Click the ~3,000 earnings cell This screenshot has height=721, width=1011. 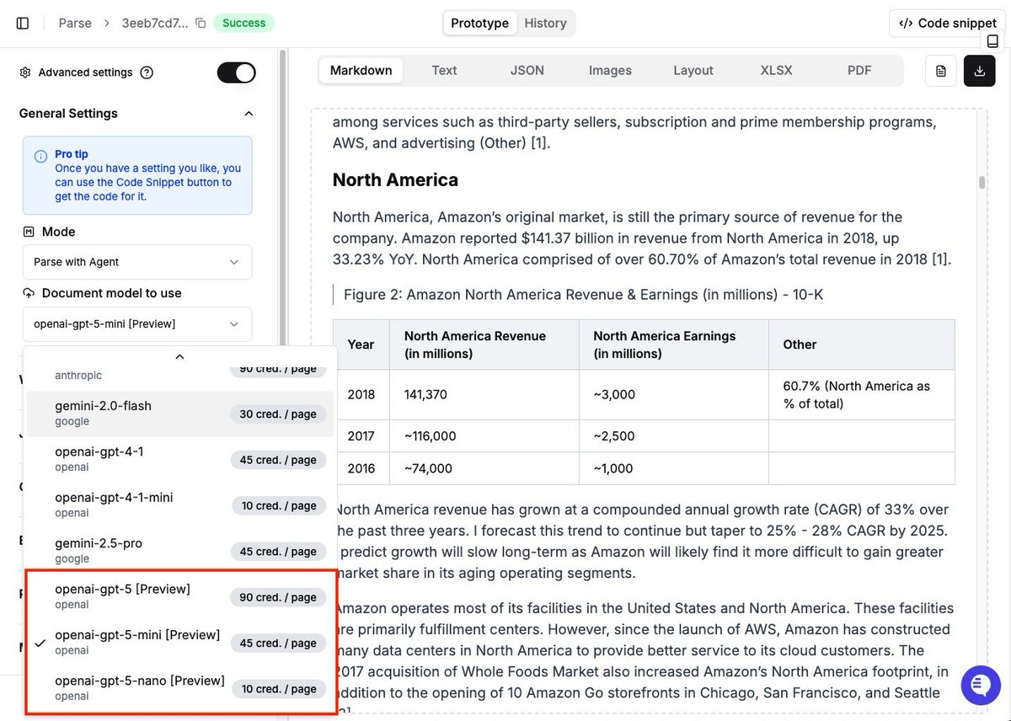(x=674, y=394)
